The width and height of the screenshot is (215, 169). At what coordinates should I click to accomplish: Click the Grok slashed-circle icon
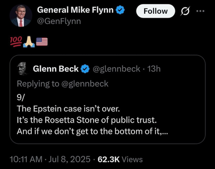(185, 11)
